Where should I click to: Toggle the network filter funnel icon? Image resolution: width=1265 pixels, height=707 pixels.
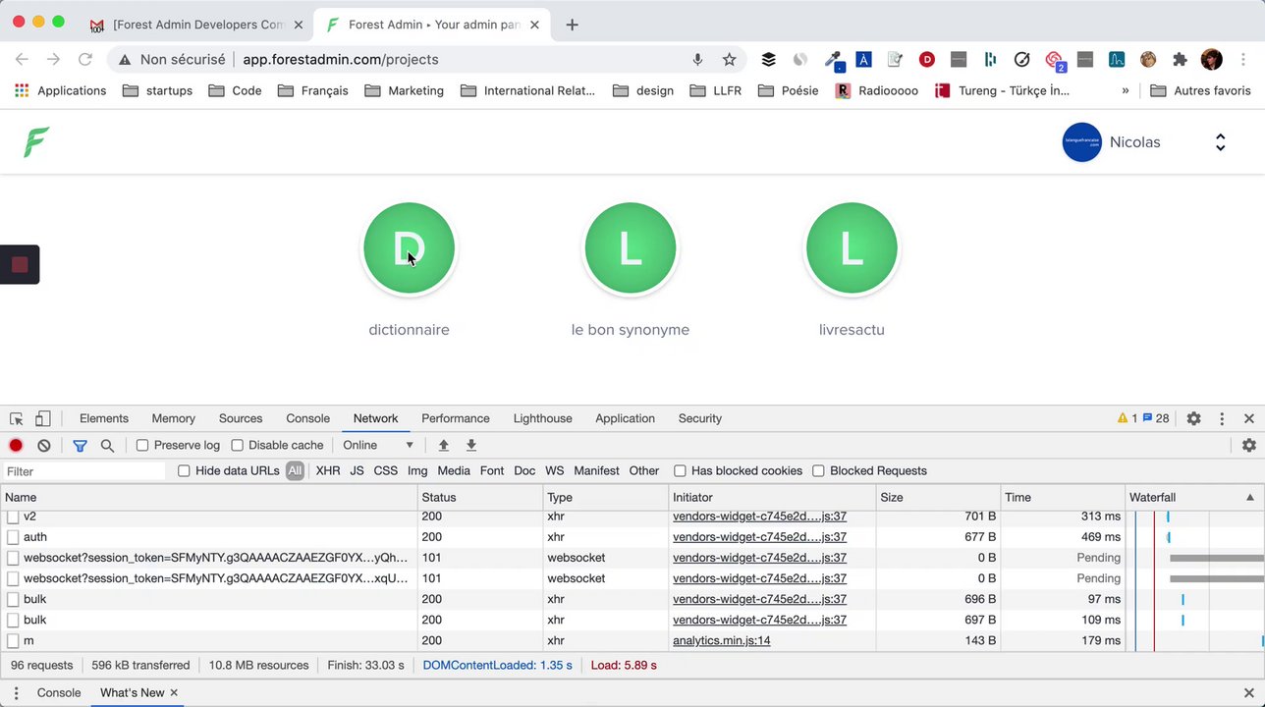click(x=80, y=445)
